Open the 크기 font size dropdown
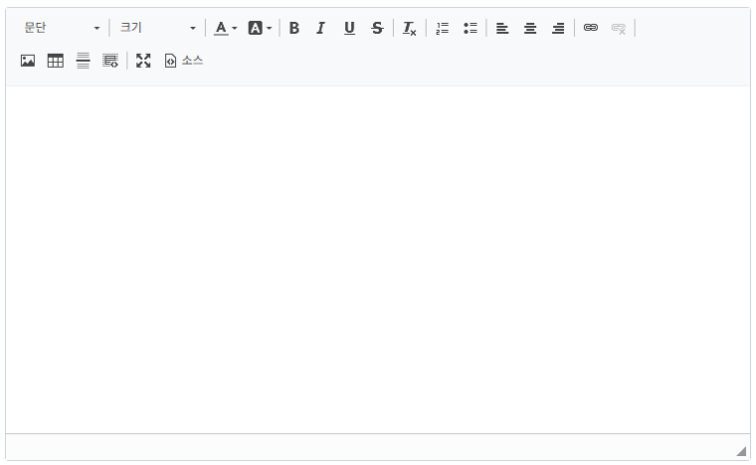 click(157, 28)
